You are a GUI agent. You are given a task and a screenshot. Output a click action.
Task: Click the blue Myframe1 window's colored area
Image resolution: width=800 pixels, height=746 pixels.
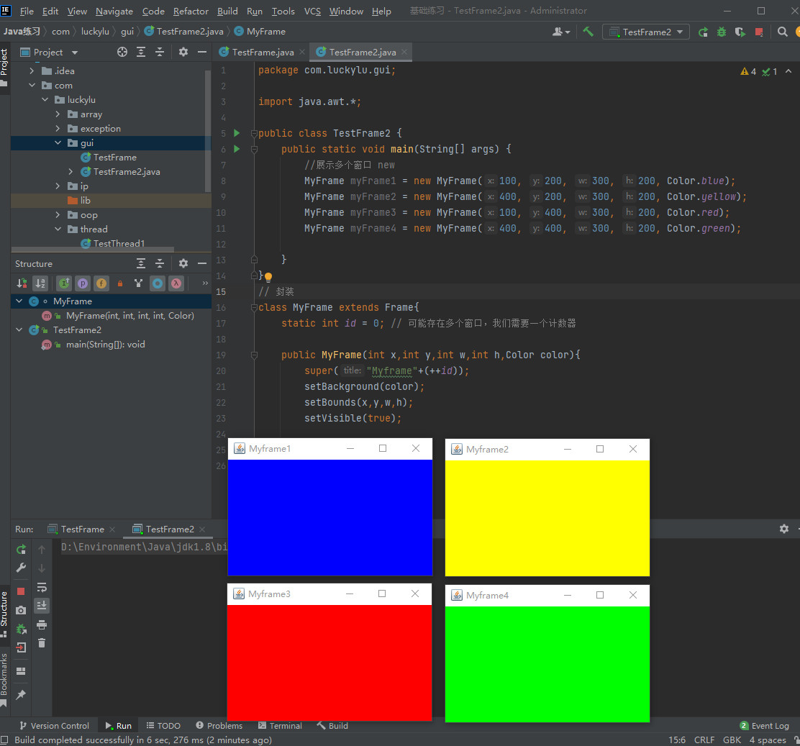click(x=329, y=518)
